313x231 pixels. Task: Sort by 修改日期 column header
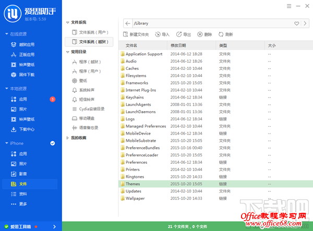click(x=191, y=45)
